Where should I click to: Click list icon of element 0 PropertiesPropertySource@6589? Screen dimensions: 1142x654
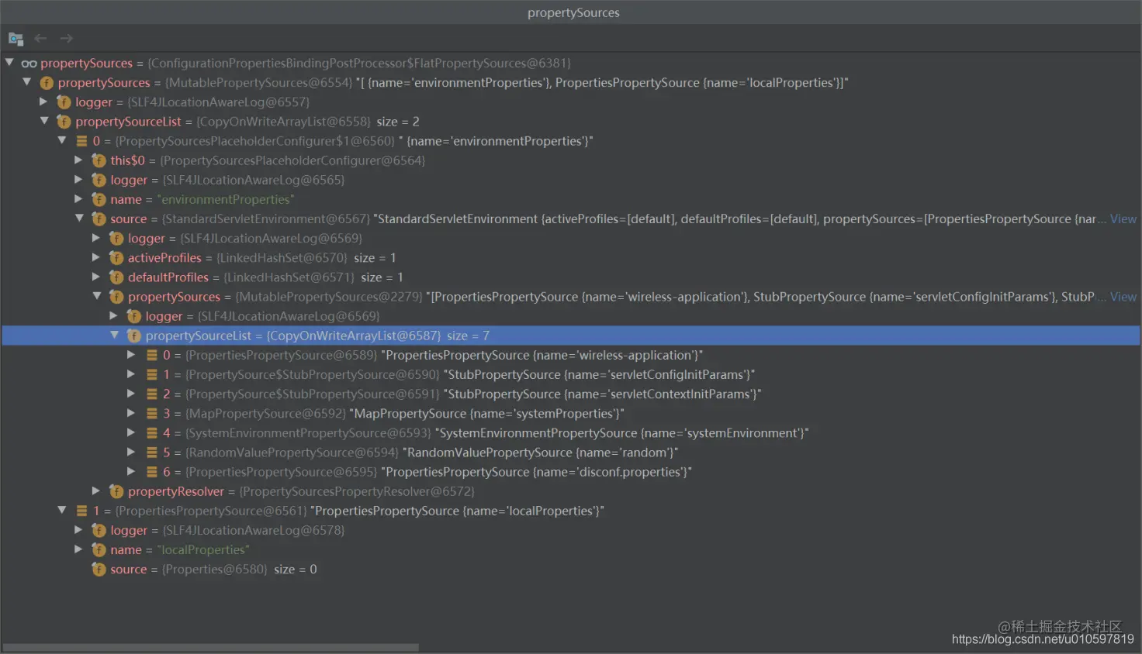[x=152, y=355]
